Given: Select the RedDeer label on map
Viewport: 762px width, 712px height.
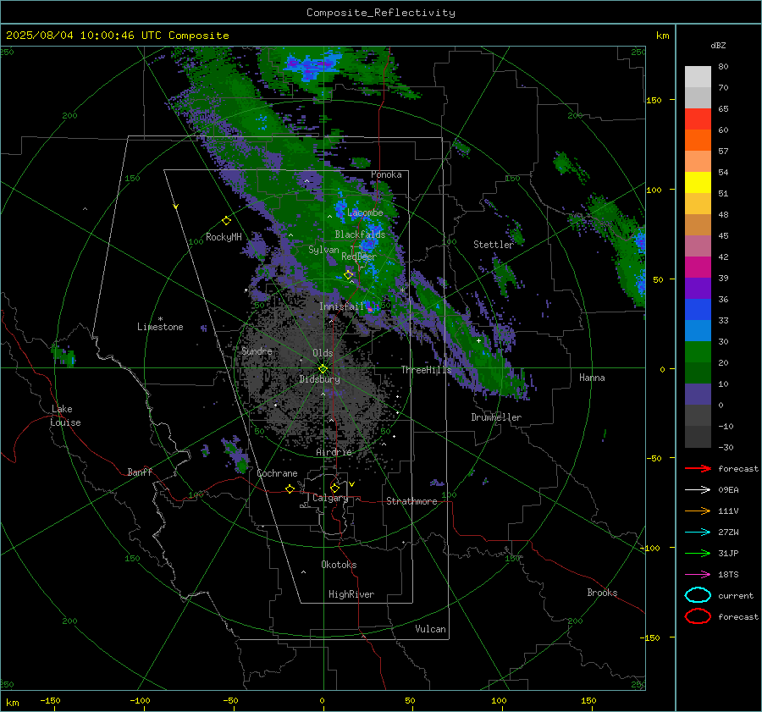Looking at the screenshot, I should click(x=359, y=257).
